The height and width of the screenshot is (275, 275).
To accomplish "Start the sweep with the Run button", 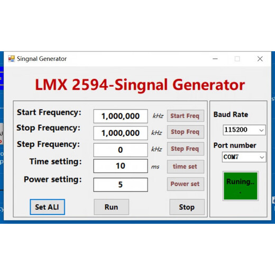I will [x=111, y=207].
